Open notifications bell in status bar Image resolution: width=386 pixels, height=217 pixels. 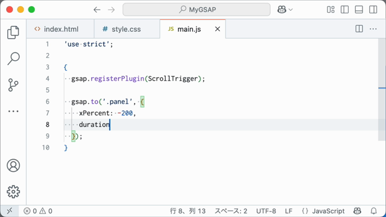[374, 211]
